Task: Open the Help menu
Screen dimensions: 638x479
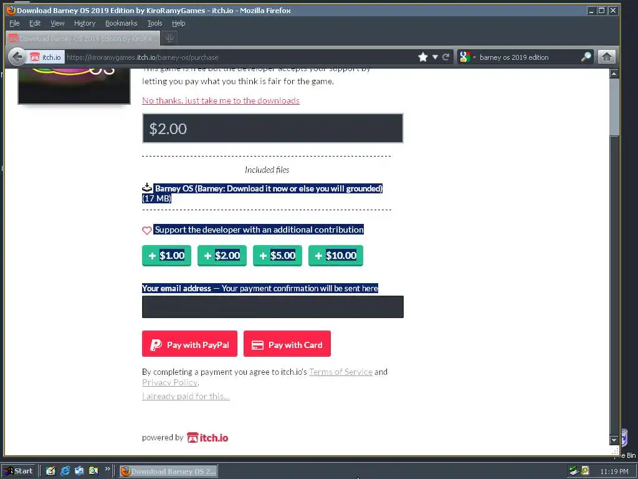Action: (x=178, y=23)
